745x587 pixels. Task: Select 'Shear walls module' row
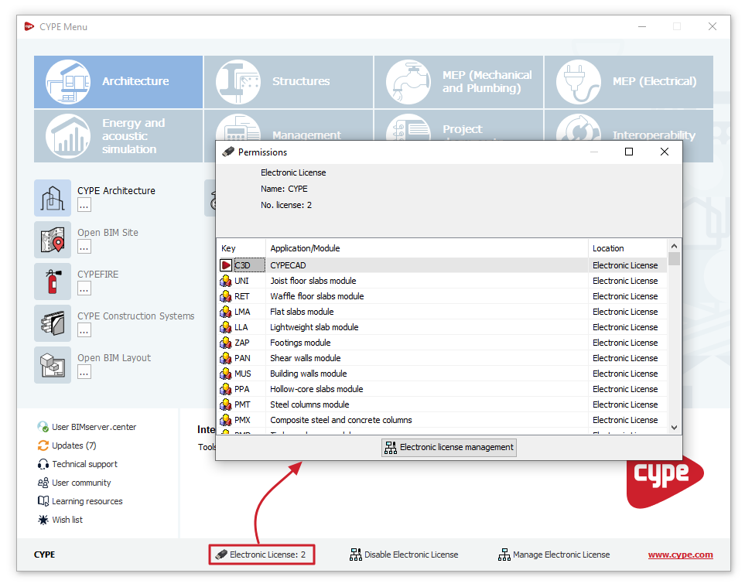coord(442,358)
